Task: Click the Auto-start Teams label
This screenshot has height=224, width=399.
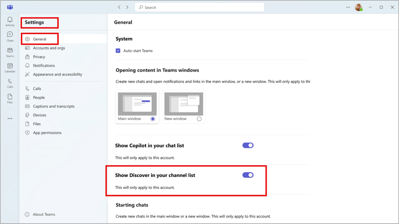Action: click(138, 51)
